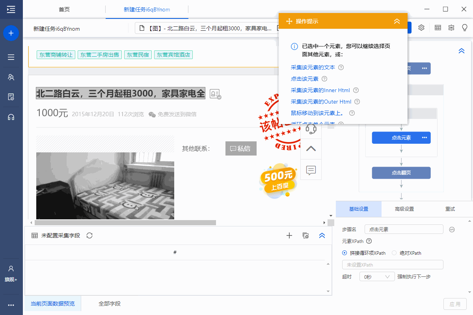Image resolution: width=473 pixels, height=315 pixels.
Task: Click the sidebar collapse icon at top-left
Action: click(11, 9)
